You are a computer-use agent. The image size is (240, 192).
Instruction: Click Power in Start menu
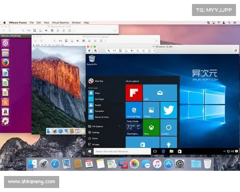[93, 138]
